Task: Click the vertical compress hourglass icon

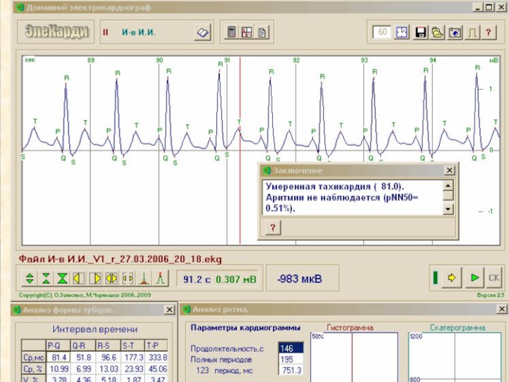Action: pos(46,278)
